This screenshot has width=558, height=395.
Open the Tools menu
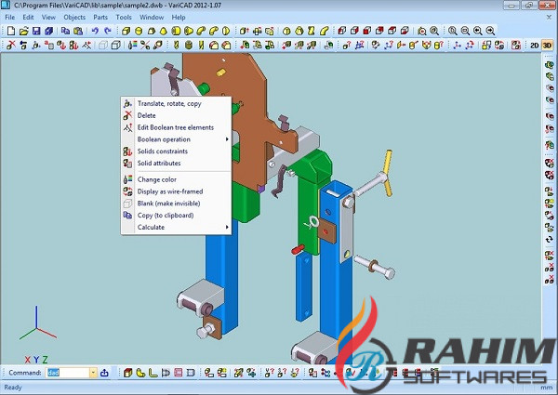[124, 17]
